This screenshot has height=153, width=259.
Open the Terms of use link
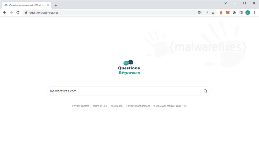point(100,106)
